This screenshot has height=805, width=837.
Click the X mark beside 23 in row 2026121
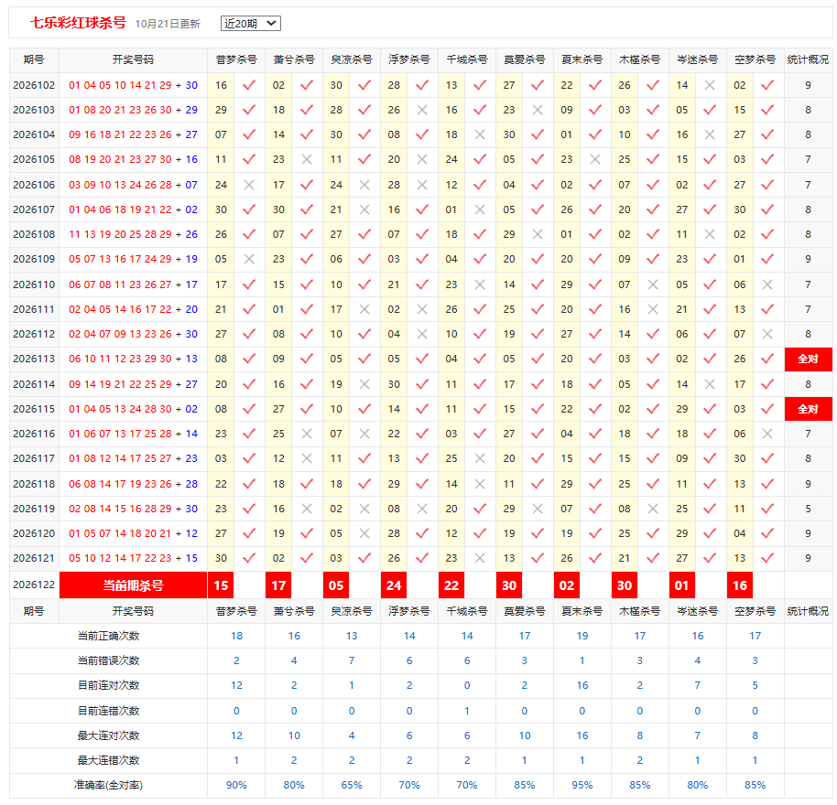click(x=480, y=558)
